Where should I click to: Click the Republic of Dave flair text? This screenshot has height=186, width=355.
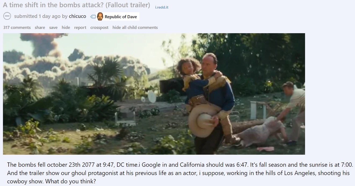click(121, 17)
